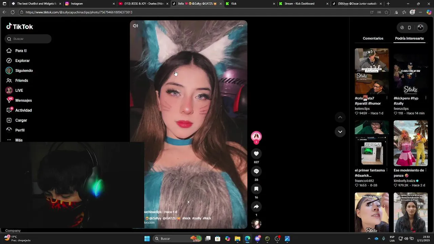Open Mensajes in the sidebar
Image resolution: width=434 pixels, height=244 pixels.
point(23,100)
